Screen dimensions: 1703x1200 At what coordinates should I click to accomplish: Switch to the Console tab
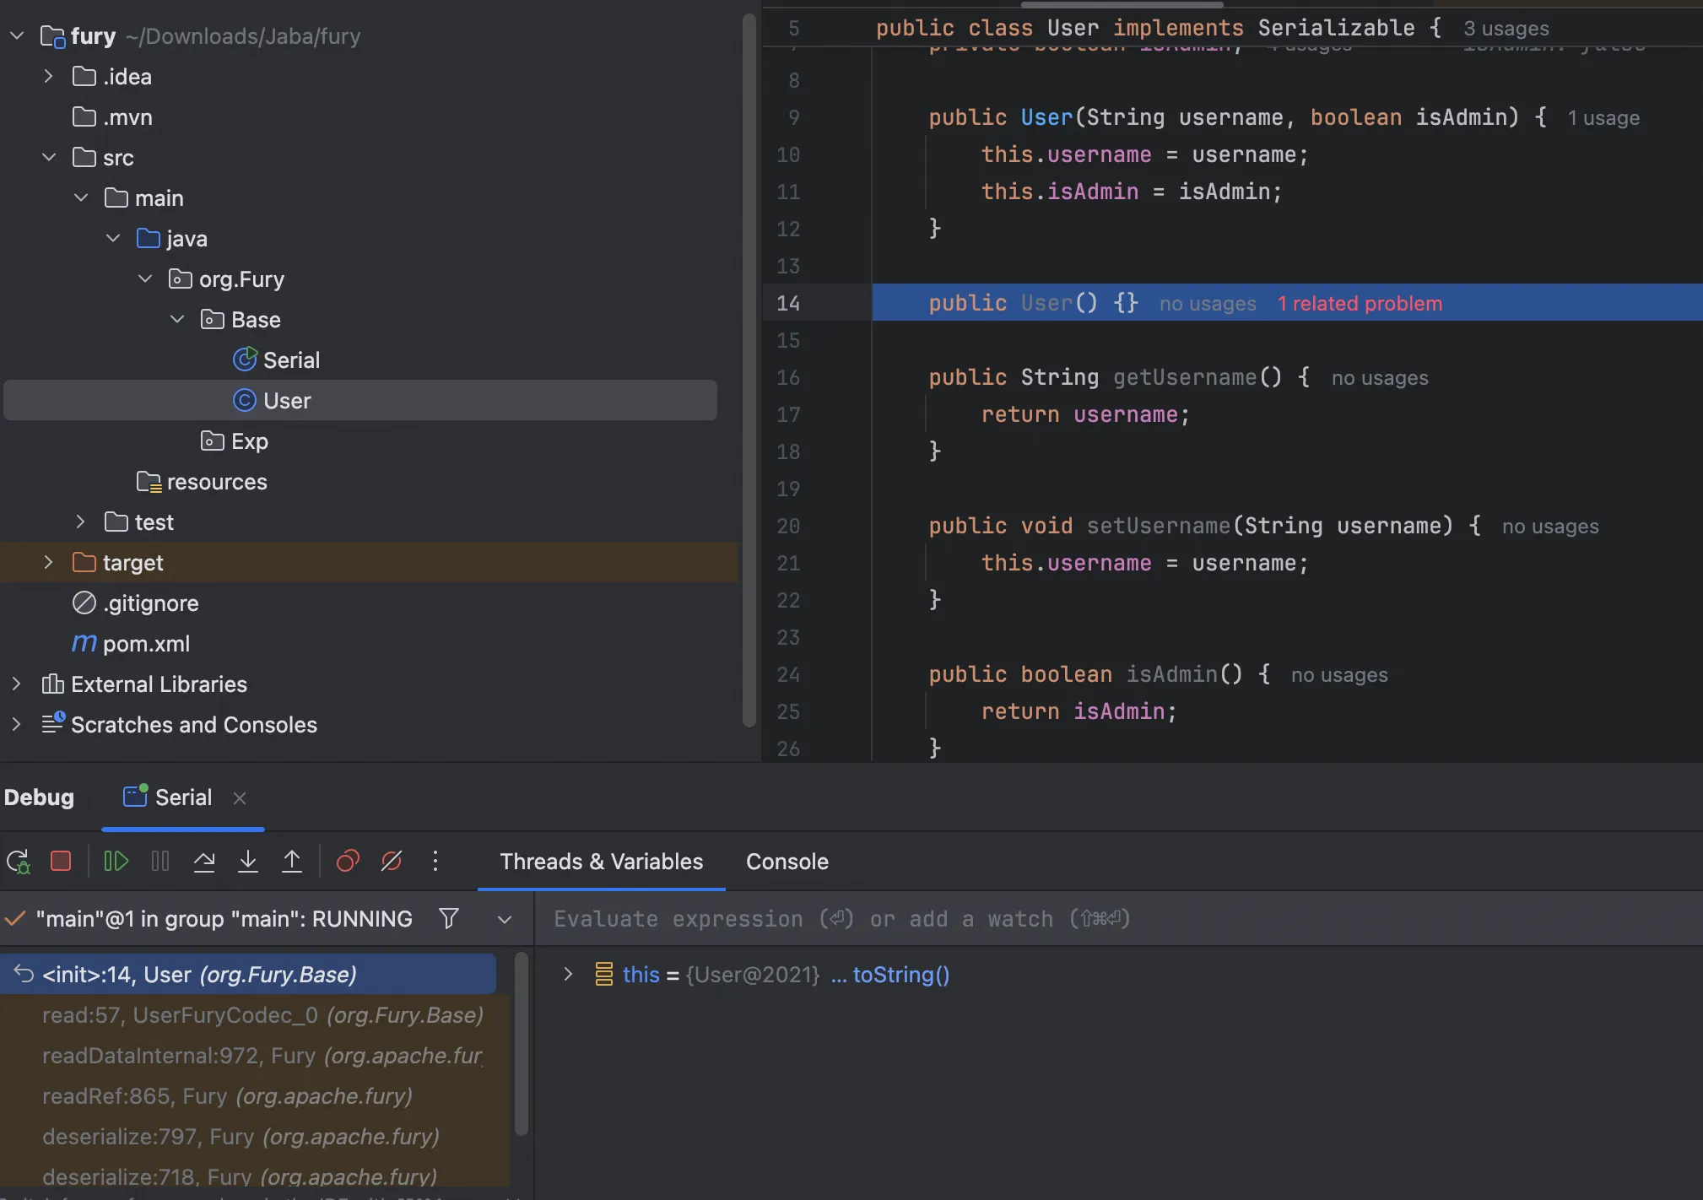click(787, 862)
